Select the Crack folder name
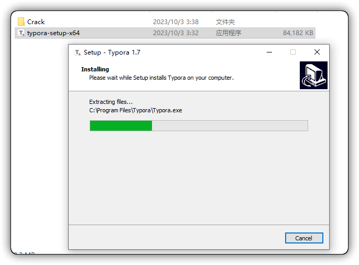This screenshot has height=265, width=359. (36, 22)
